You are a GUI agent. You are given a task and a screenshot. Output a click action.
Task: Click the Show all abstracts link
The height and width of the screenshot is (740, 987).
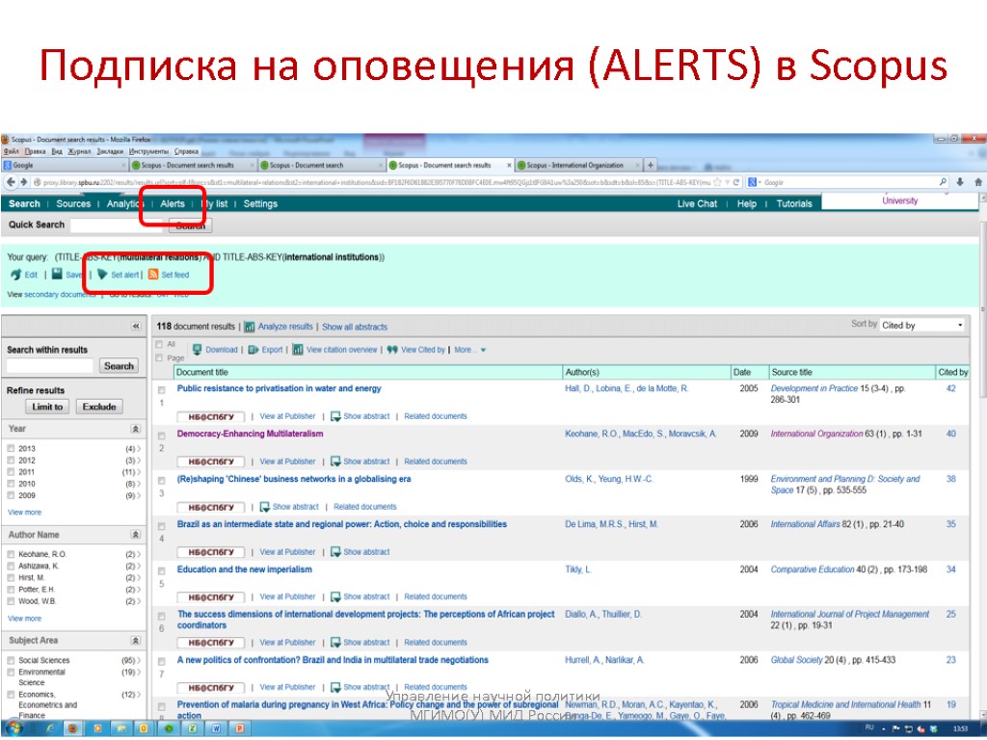[x=355, y=327]
